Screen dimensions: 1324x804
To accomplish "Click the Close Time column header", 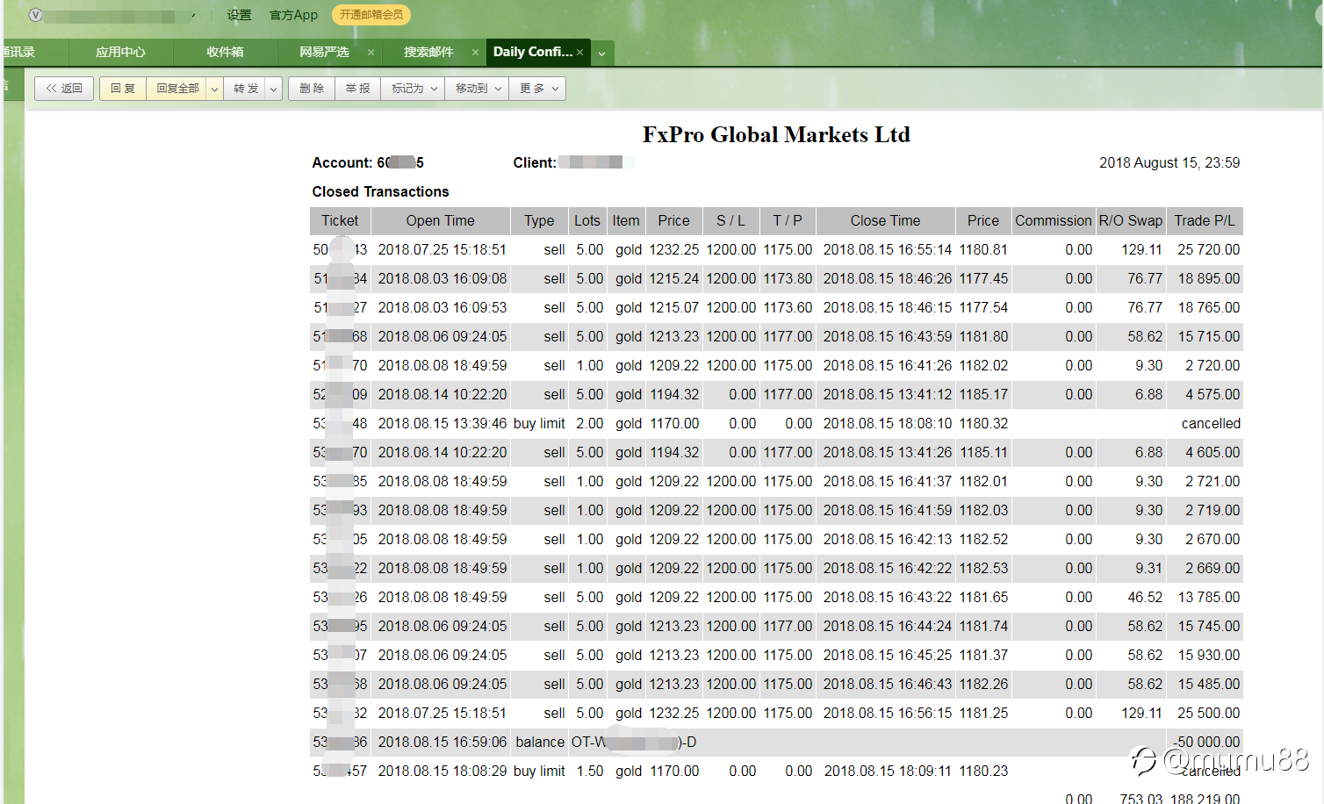I will click(885, 221).
